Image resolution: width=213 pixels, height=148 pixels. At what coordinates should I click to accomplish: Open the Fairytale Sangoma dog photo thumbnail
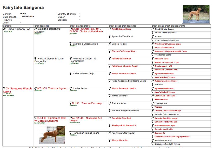click(196, 14)
